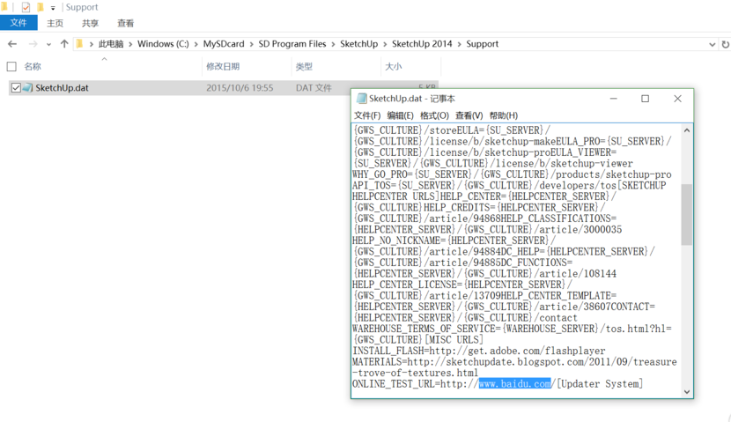Screen dimensions: 731x422
Task: Refresh the Explorer folder view
Action: click(x=726, y=44)
